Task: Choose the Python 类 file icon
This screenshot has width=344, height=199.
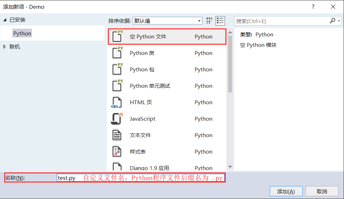Action: (117, 52)
